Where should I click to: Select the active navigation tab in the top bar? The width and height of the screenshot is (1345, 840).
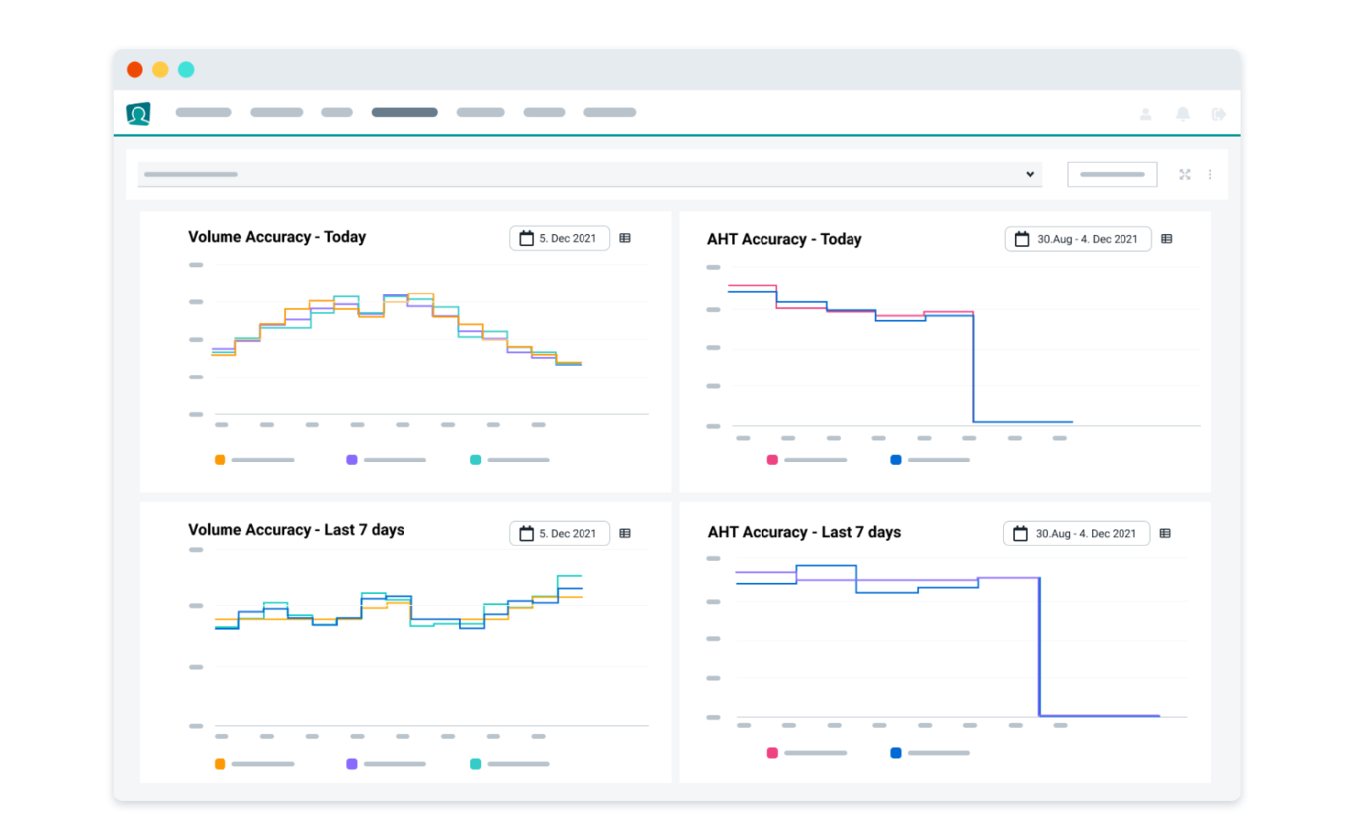click(x=403, y=112)
